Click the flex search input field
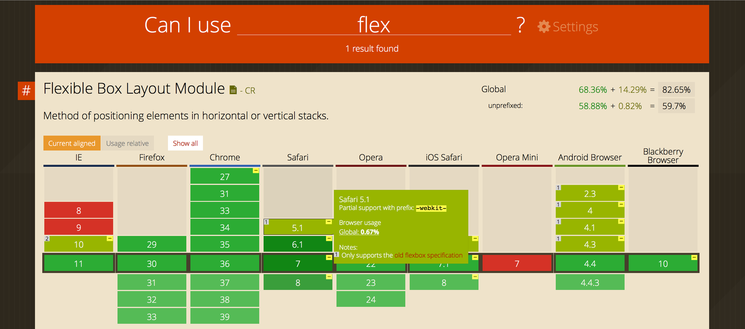The height and width of the screenshot is (329, 745). [374, 25]
